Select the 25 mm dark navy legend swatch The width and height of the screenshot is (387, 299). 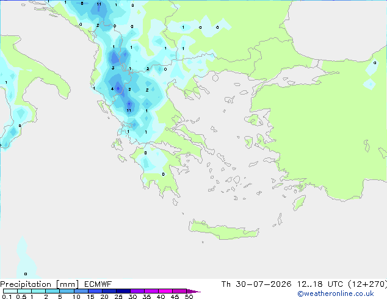[123, 291]
